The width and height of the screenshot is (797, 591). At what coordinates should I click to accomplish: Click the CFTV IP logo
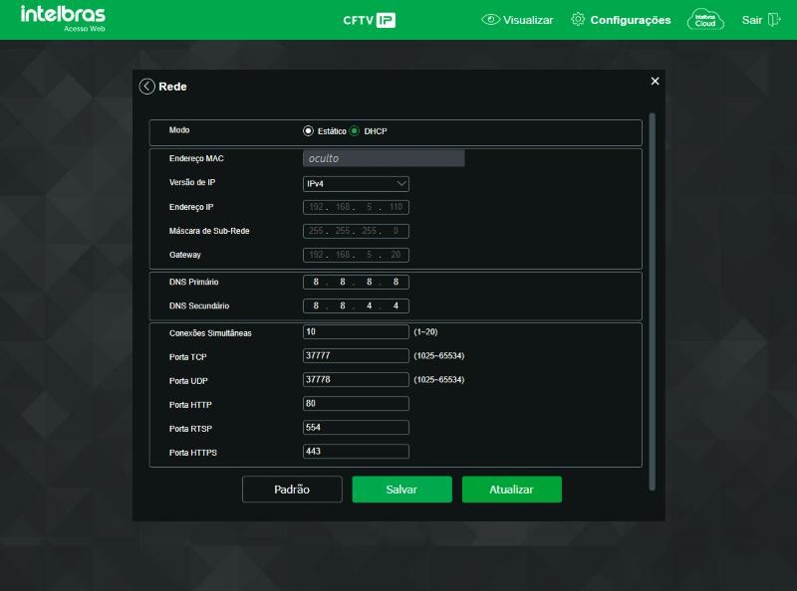369,20
